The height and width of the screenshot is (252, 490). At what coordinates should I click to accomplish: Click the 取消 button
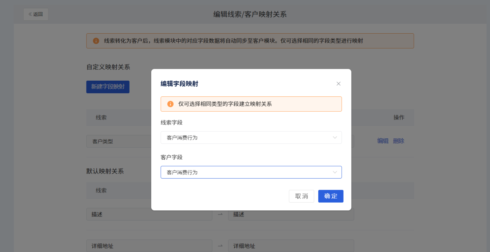click(301, 196)
